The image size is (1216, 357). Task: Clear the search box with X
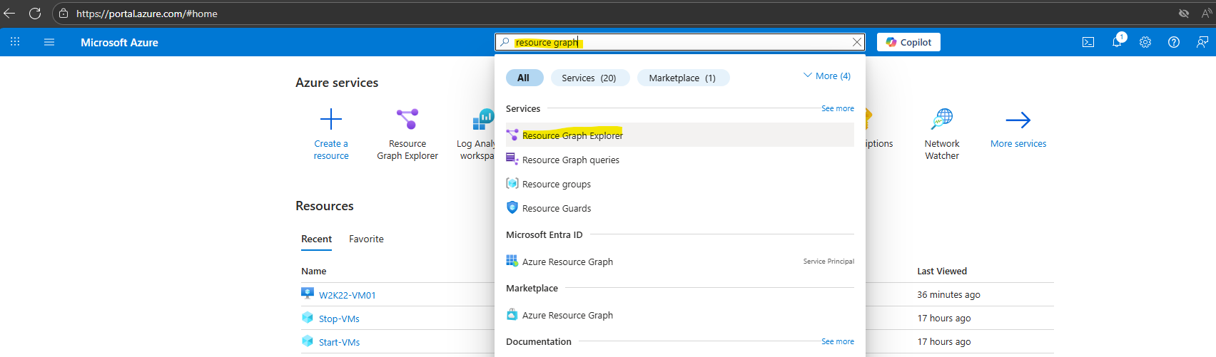pos(857,42)
